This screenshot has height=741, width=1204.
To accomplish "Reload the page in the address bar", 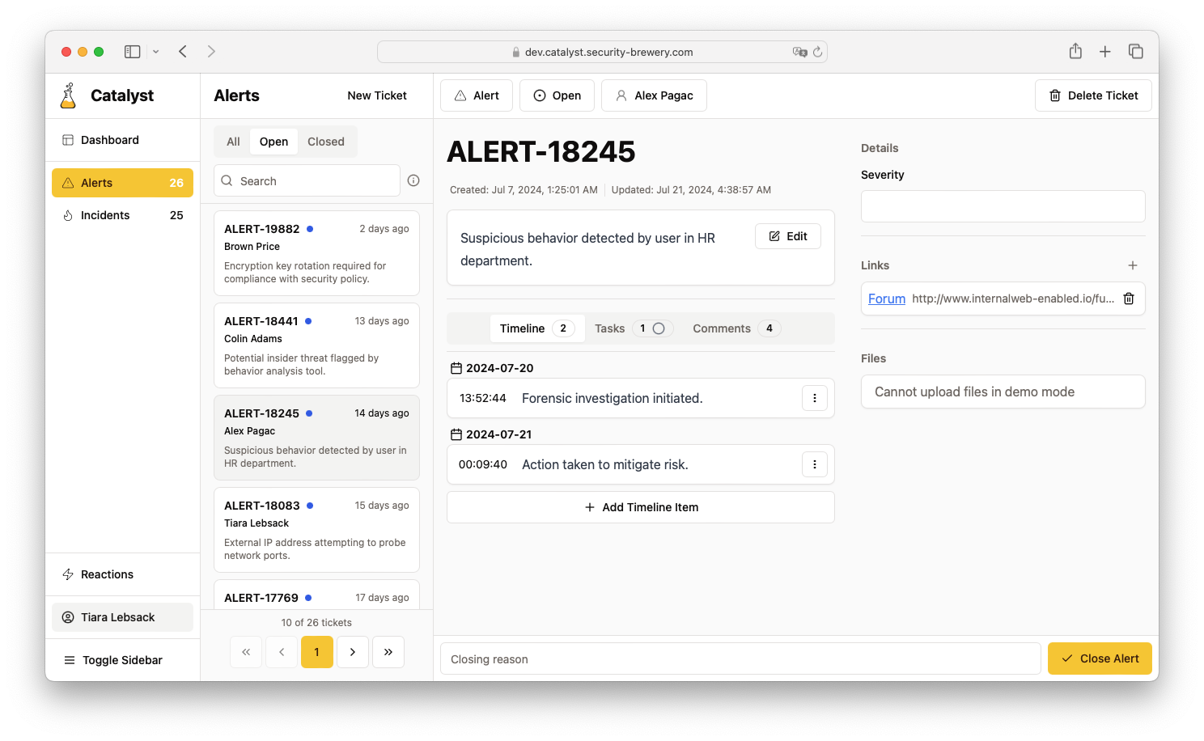I will tap(817, 52).
